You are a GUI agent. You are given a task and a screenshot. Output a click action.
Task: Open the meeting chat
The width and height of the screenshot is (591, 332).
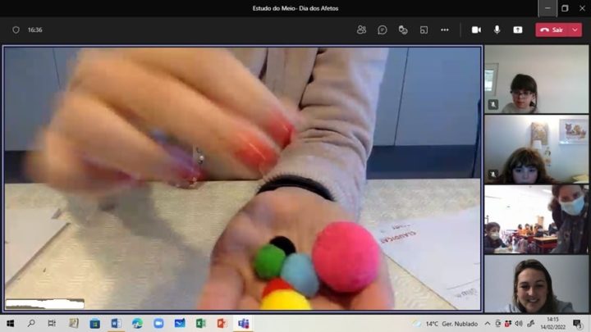[x=383, y=30]
